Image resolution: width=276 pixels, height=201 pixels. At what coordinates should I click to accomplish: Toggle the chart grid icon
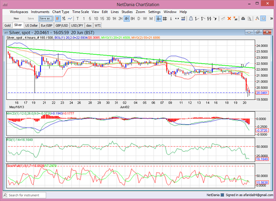coord(165,19)
